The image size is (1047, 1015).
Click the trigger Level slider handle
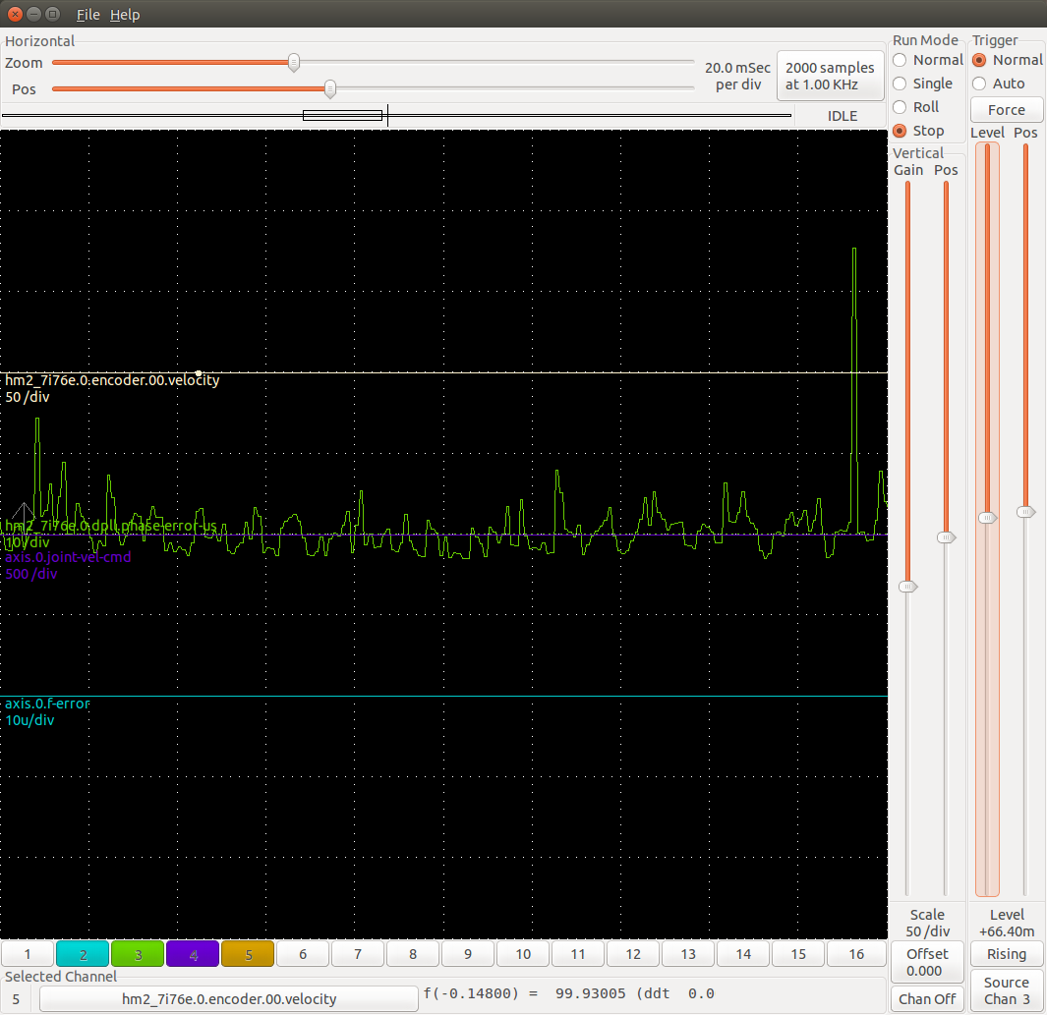[x=988, y=518]
